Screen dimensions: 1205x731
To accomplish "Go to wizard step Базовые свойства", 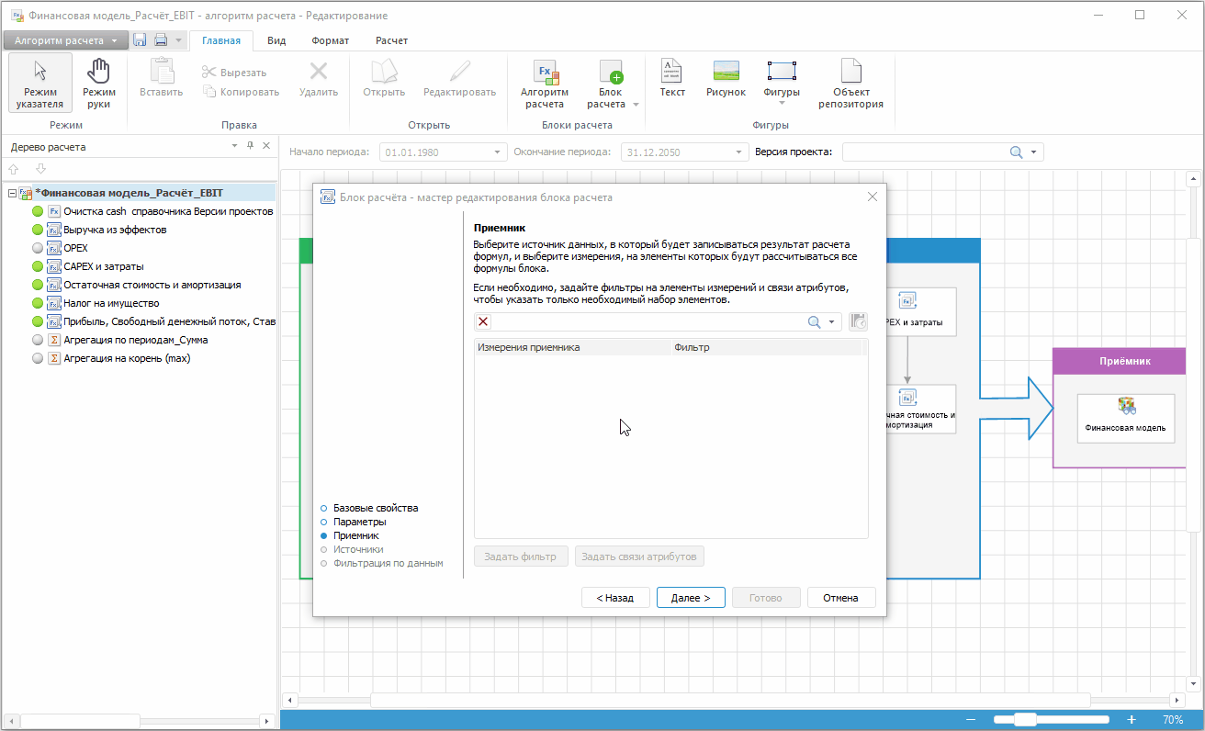I will [375, 508].
